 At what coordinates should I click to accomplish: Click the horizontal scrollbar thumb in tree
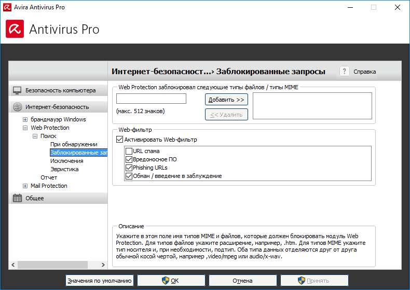pyautogui.click(x=52, y=265)
